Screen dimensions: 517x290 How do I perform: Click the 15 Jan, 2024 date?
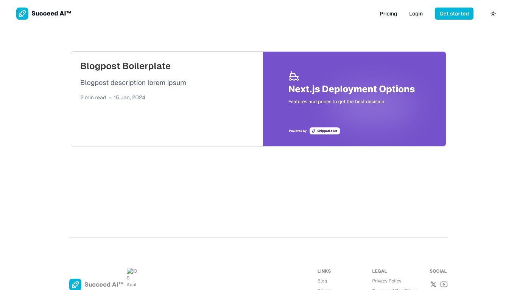point(129,97)
